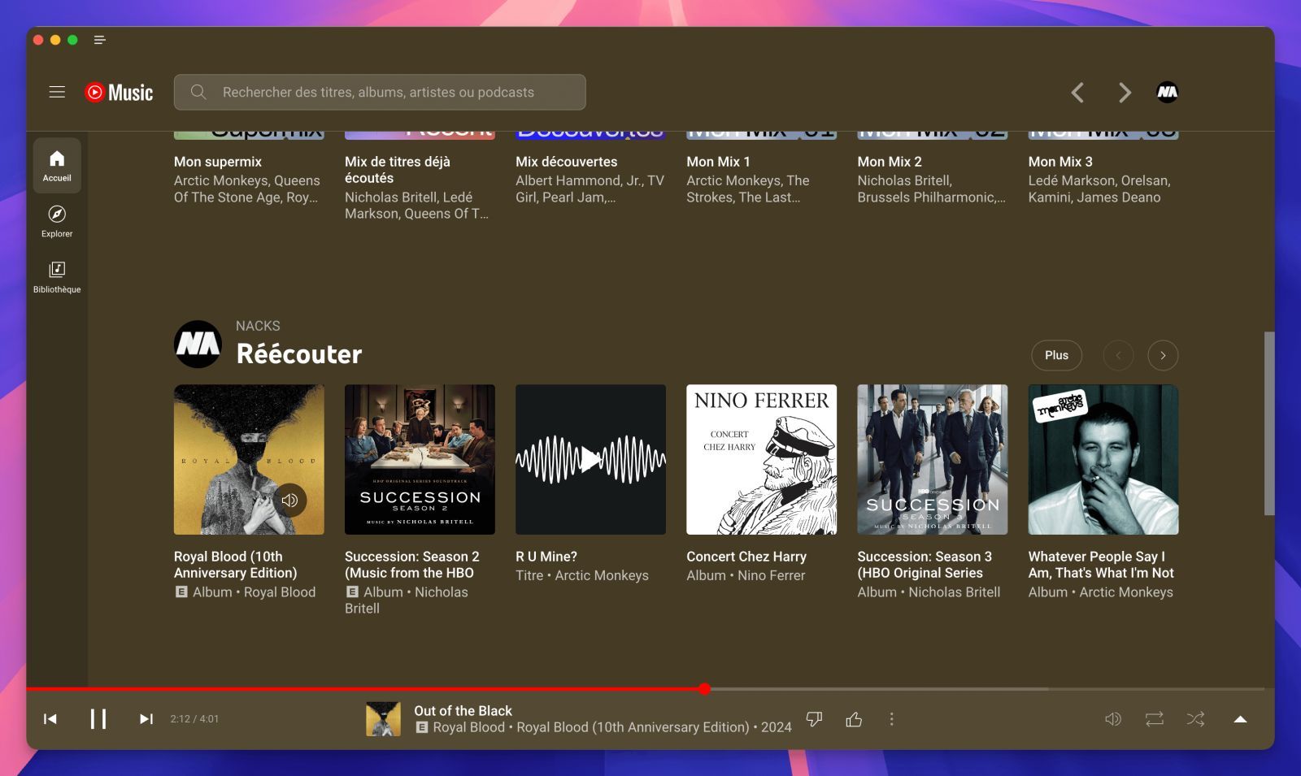Open Concert Chez Harry title link
Image resolution: width=1301 pixels, height=776 pixels.
pos(746,557)
